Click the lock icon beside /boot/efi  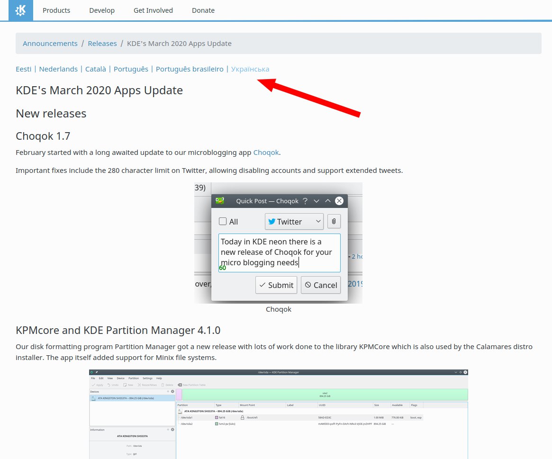(x=242, y=417)
